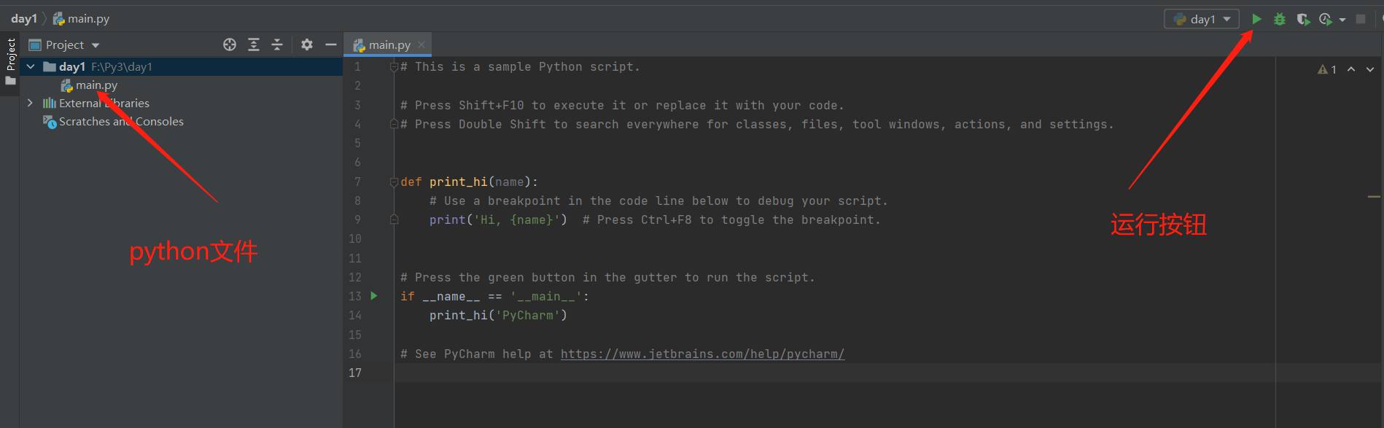Collapse all items in Project panel

click(x=277, y=44)
